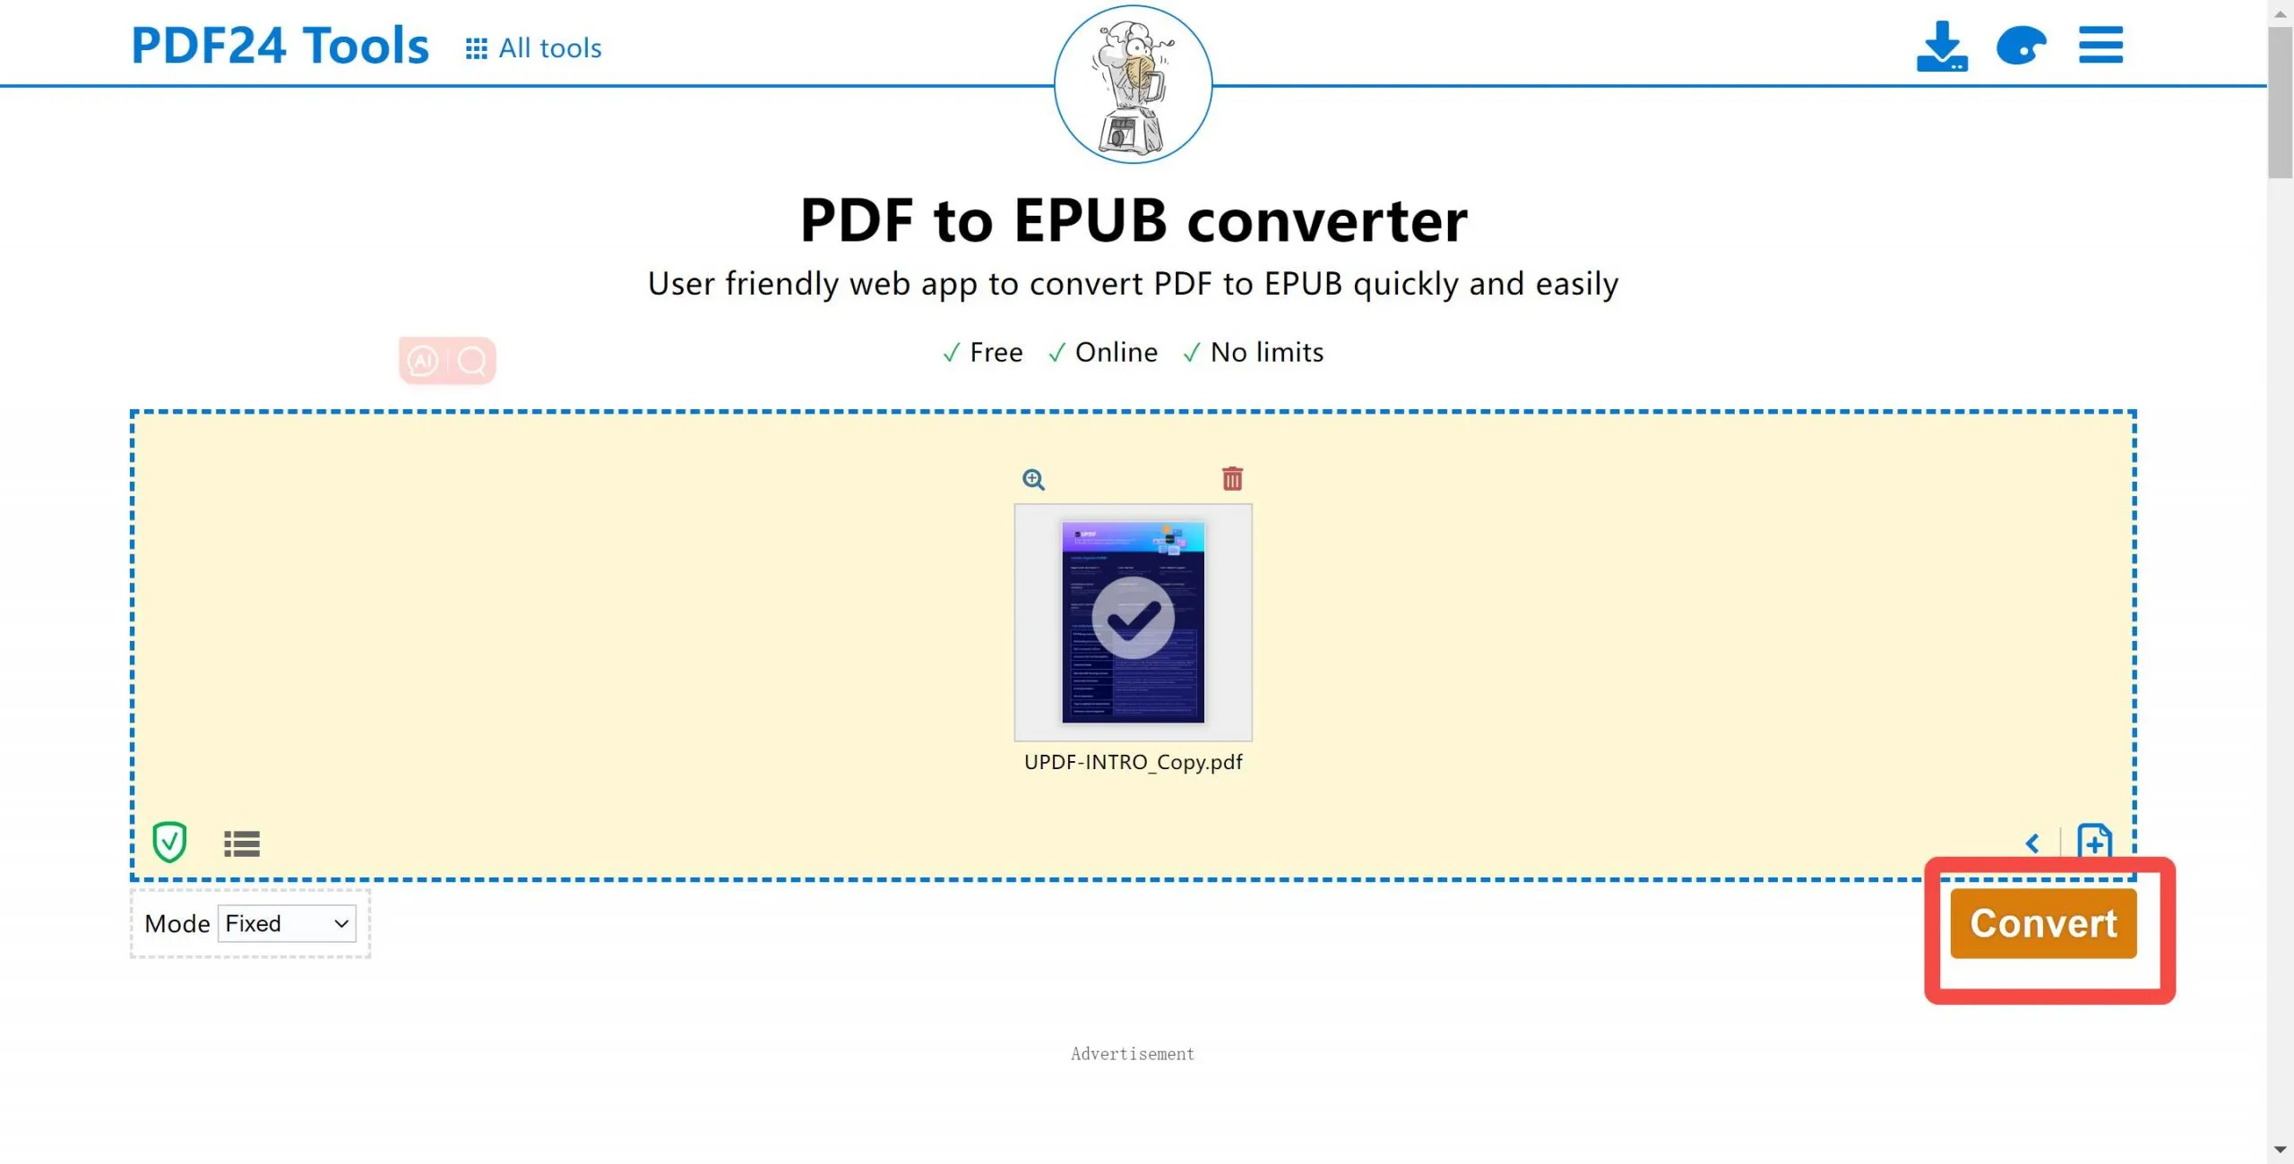The image size is (2294, 1164).
Task: Click the zoom/preview icon on file
Action: [x=1034, y=478]
